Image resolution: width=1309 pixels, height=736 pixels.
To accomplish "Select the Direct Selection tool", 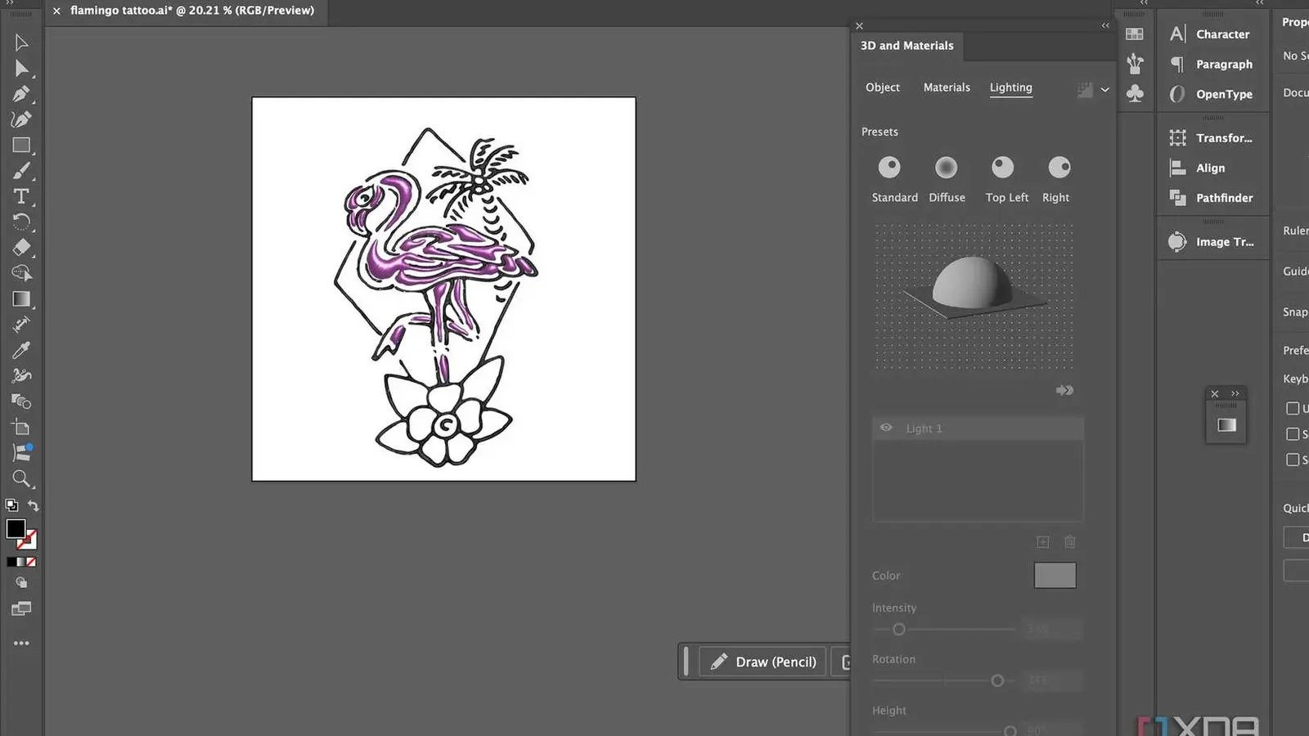I will click(21, 69).
